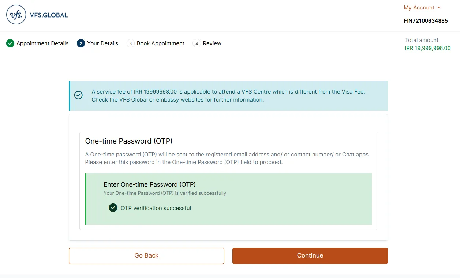Click the VFS Global logo
The width and height of the screenshot is (460, 278).
pos(37,15)
